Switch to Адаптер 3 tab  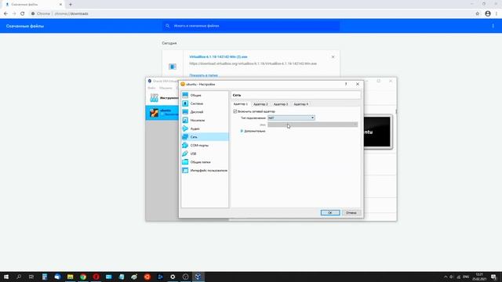coord(281,104)
